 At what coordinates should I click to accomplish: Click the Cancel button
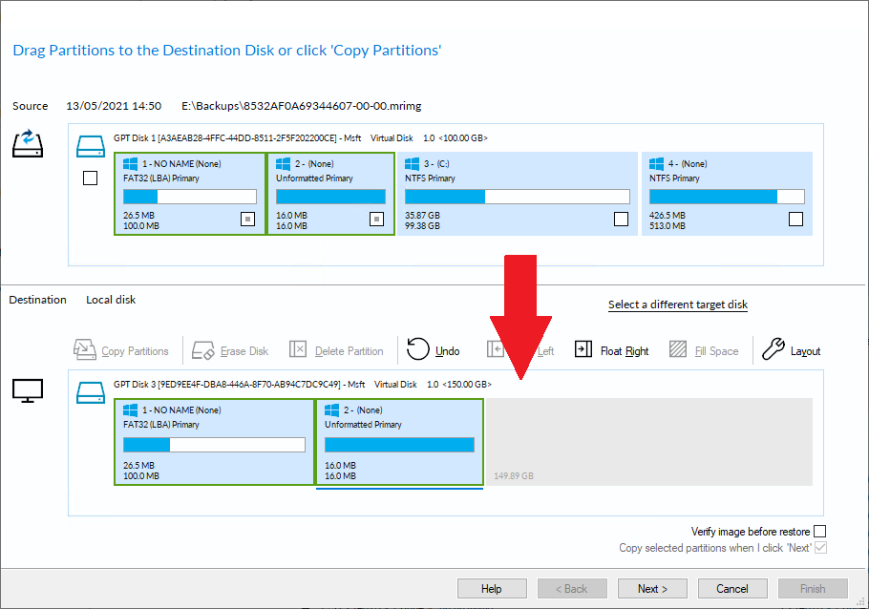click(x=732, y=588)
